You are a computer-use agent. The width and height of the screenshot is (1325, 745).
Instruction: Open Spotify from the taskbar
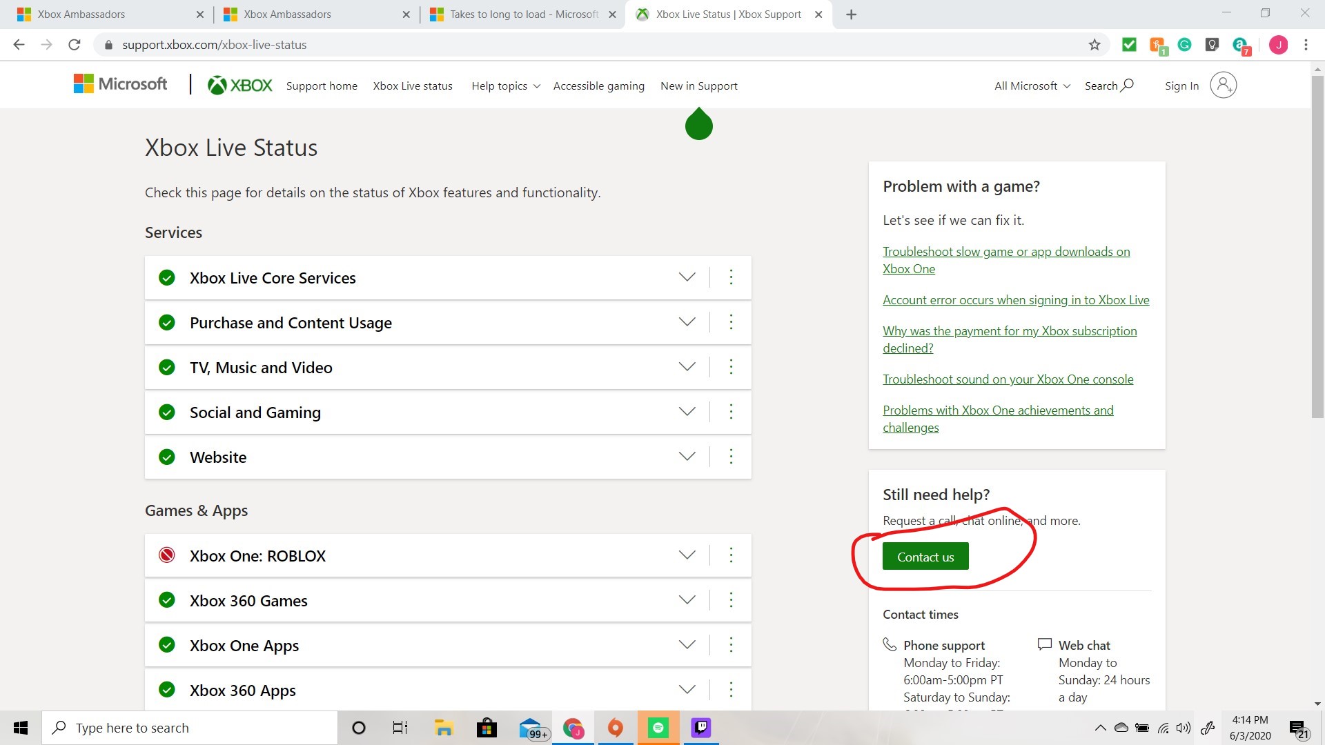tap(658, 728)
